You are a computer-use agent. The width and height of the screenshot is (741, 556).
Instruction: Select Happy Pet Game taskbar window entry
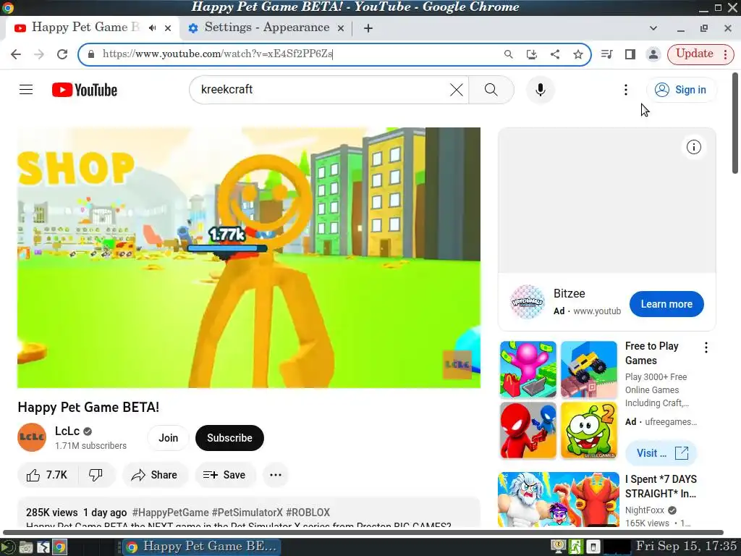pos(202,547)
